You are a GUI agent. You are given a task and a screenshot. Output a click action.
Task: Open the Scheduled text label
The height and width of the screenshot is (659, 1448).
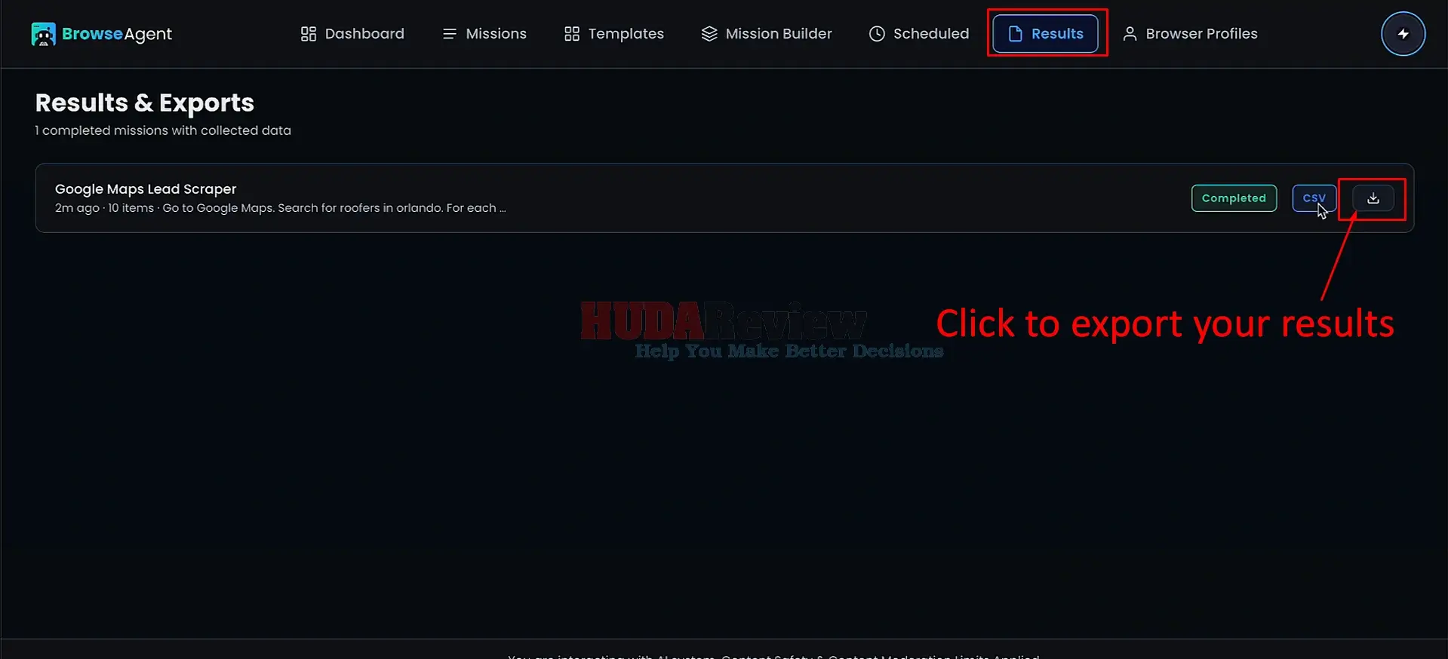click(930, 34)
